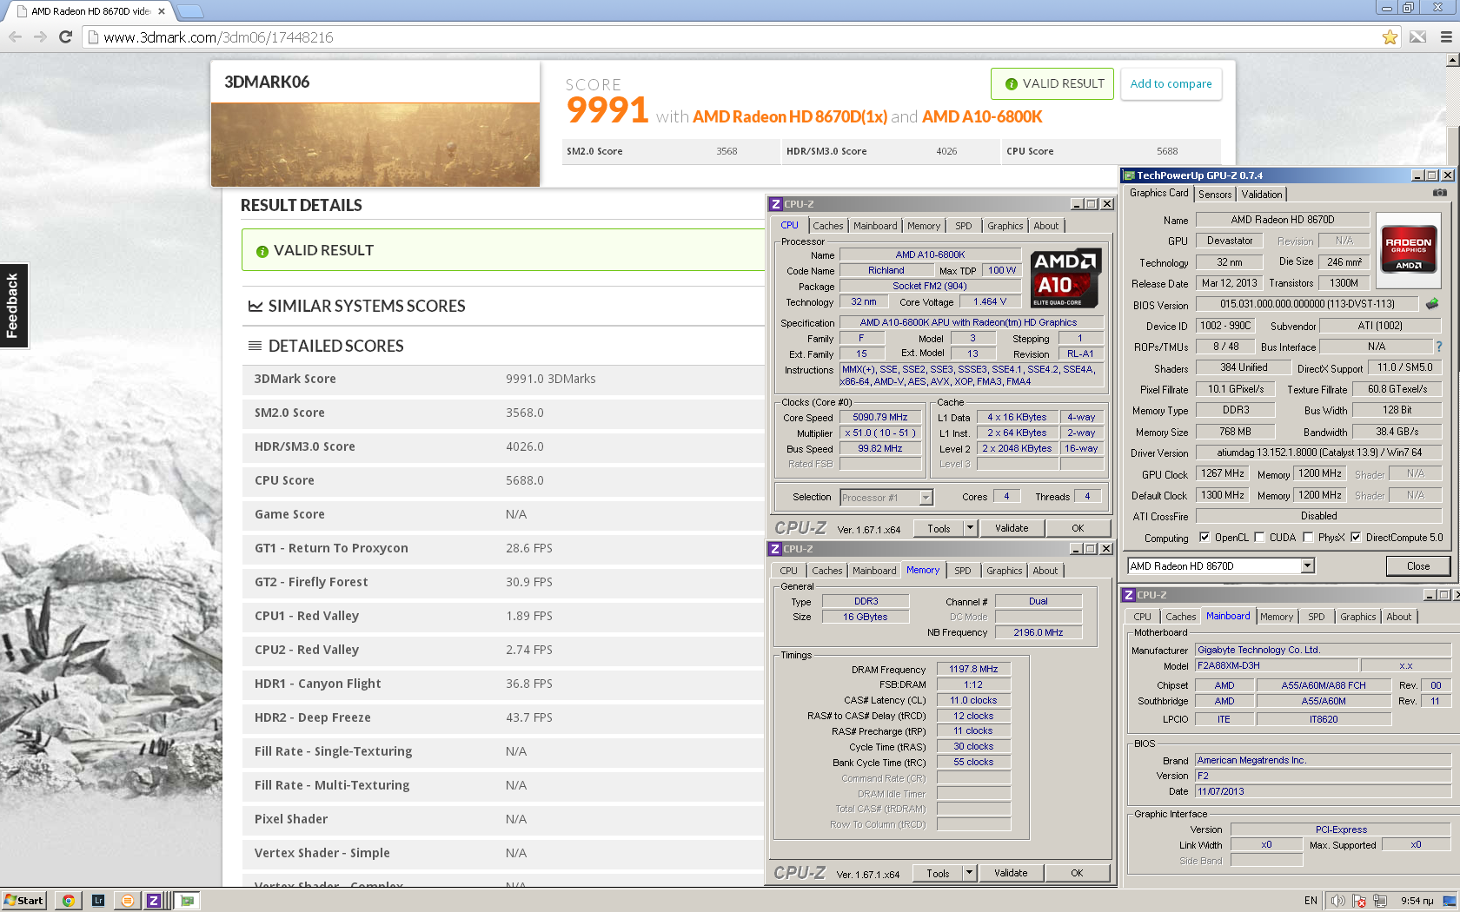This screenshot has height=912, width=1460.
Task: Click the volume icon in system tray
Action: coord(1338,901)
